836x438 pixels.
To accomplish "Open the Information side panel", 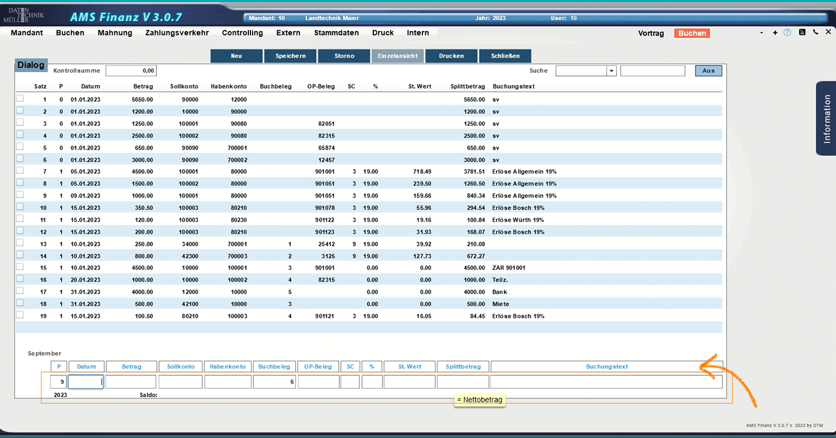I will [826, 118].
